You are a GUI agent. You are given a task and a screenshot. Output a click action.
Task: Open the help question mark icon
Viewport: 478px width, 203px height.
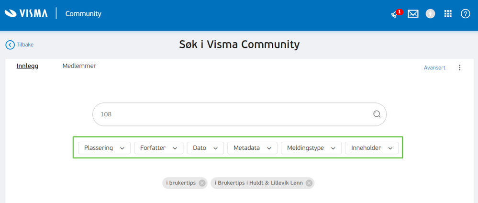(x=465, y=14)
